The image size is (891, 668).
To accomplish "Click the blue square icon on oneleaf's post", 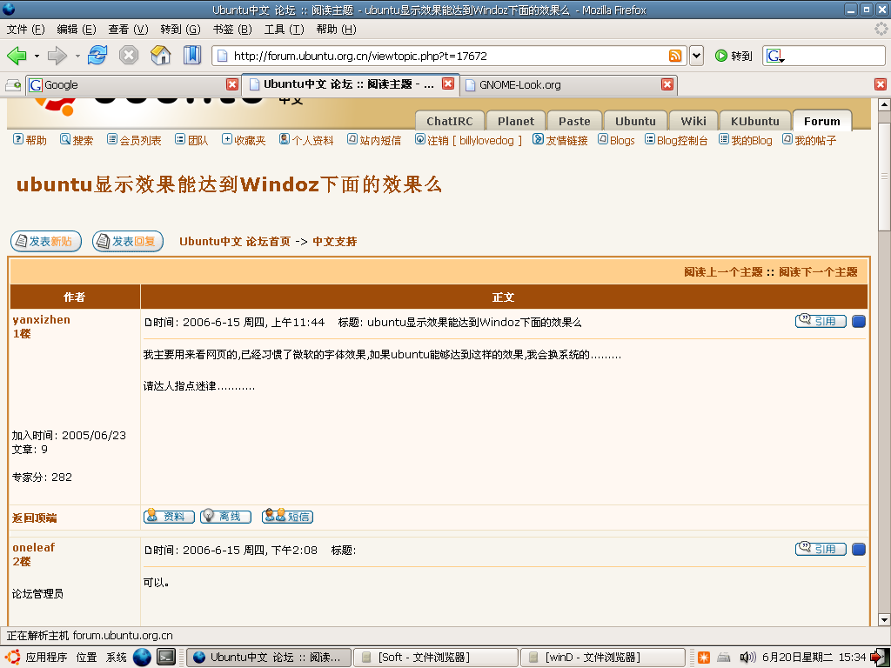I will click(x=859, y=550).
